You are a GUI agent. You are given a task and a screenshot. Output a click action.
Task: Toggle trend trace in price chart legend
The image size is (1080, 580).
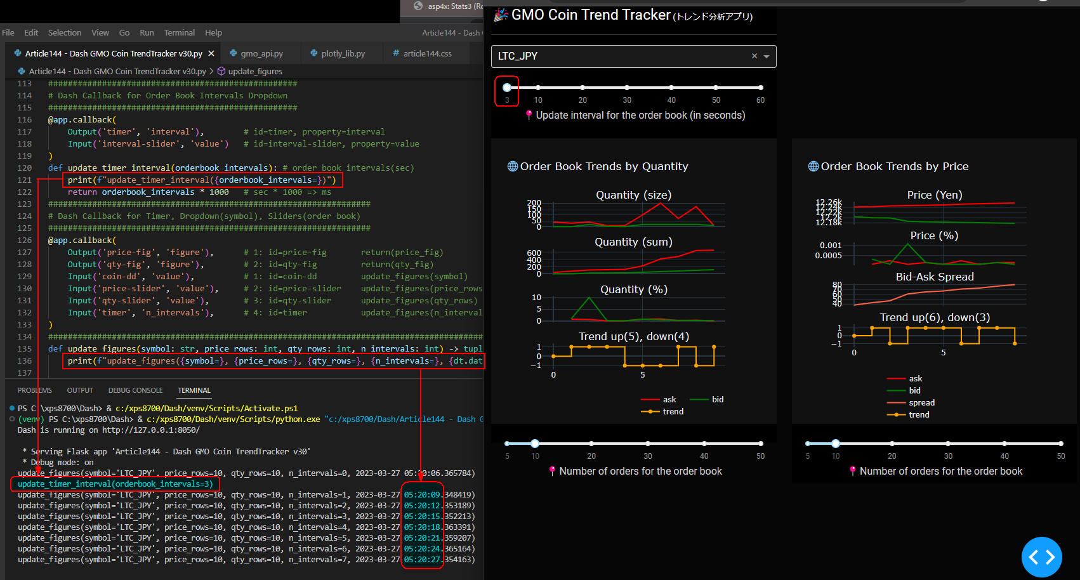click(x=908, y=415)
